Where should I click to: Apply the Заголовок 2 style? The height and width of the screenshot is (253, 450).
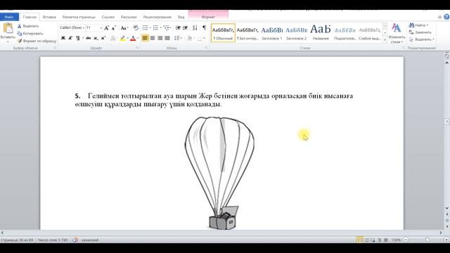pos(296,33)
